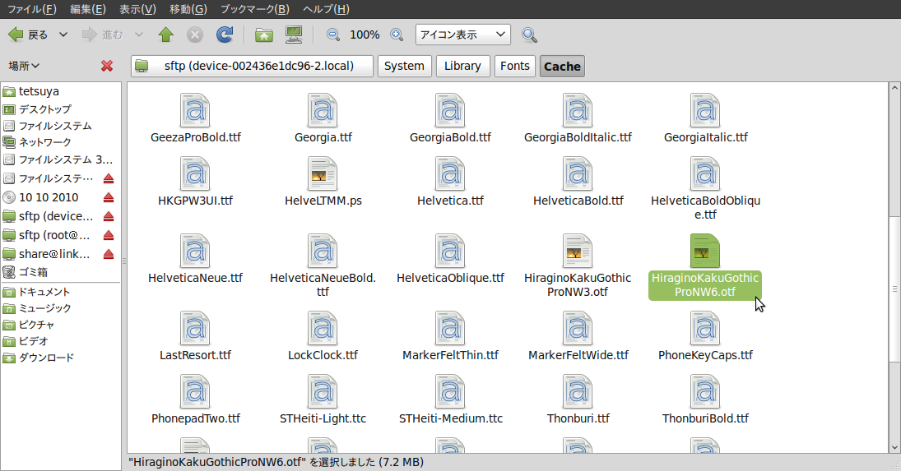The height and width of the screenshot is (471, 901).
Task: Open the アイコン表示 view mode dropdown
Action: tap(462, 35)
